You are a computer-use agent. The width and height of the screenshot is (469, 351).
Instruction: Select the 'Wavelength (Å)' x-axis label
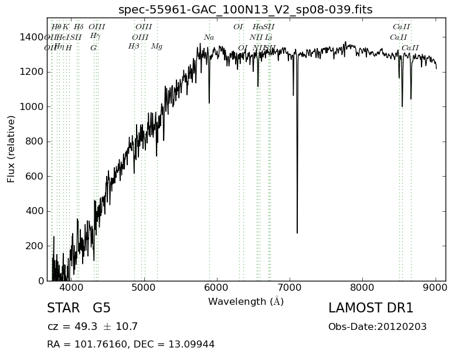click(x=246, y=301)
